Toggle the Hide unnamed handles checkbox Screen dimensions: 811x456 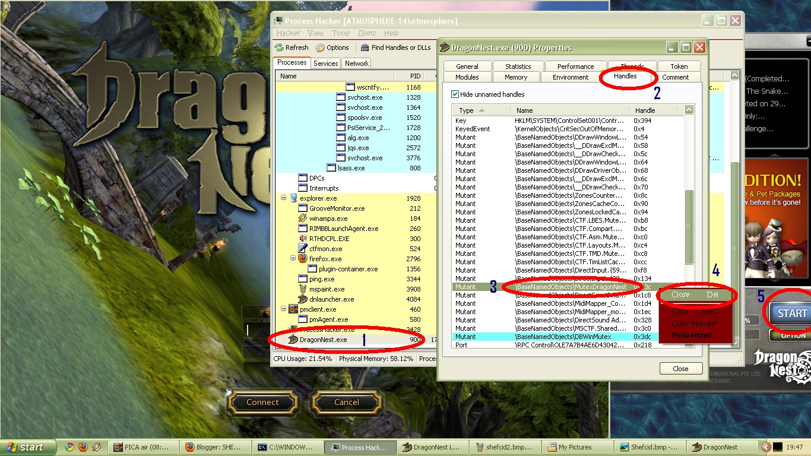pyautogui.click(x=455, y=94)
